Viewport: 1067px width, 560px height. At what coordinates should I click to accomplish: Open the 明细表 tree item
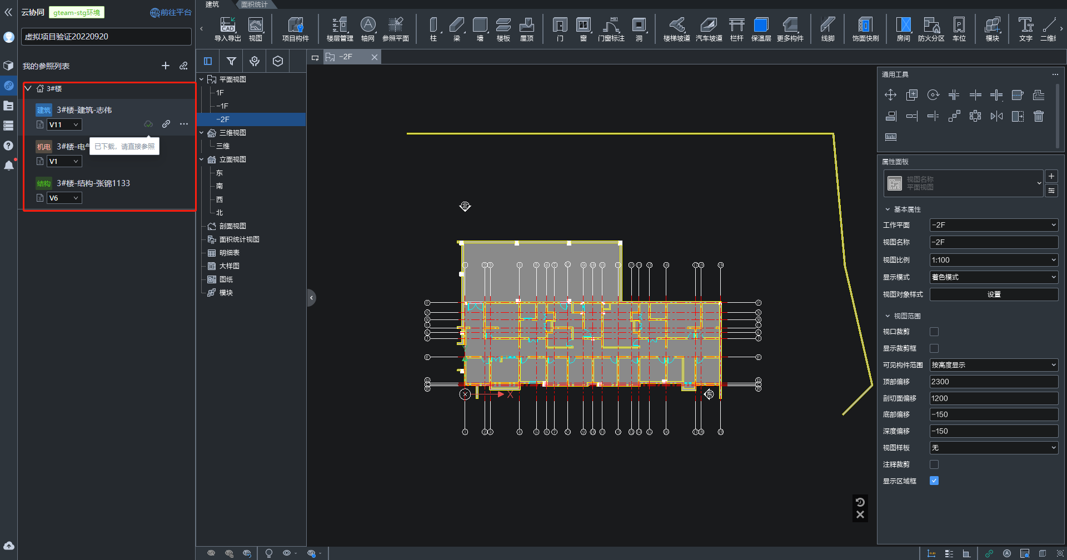(229, 253)
